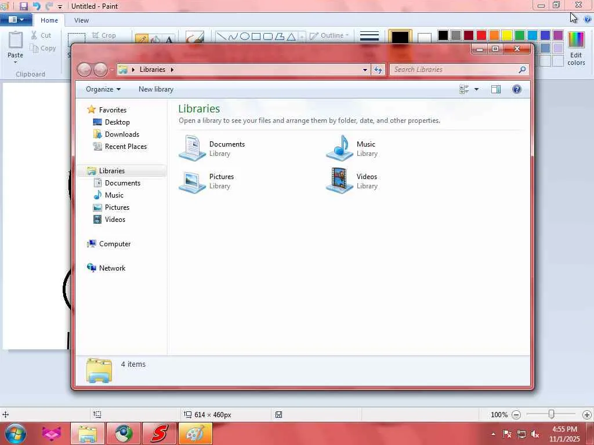
Task: Open the Videos library icon in main pane
Action: [x=340, y=181]
